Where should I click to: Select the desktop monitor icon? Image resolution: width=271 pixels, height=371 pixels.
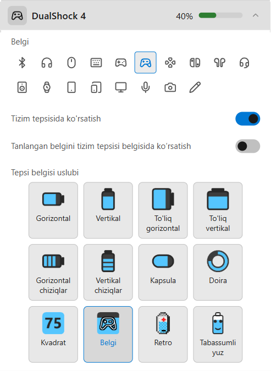coord(121,87)
